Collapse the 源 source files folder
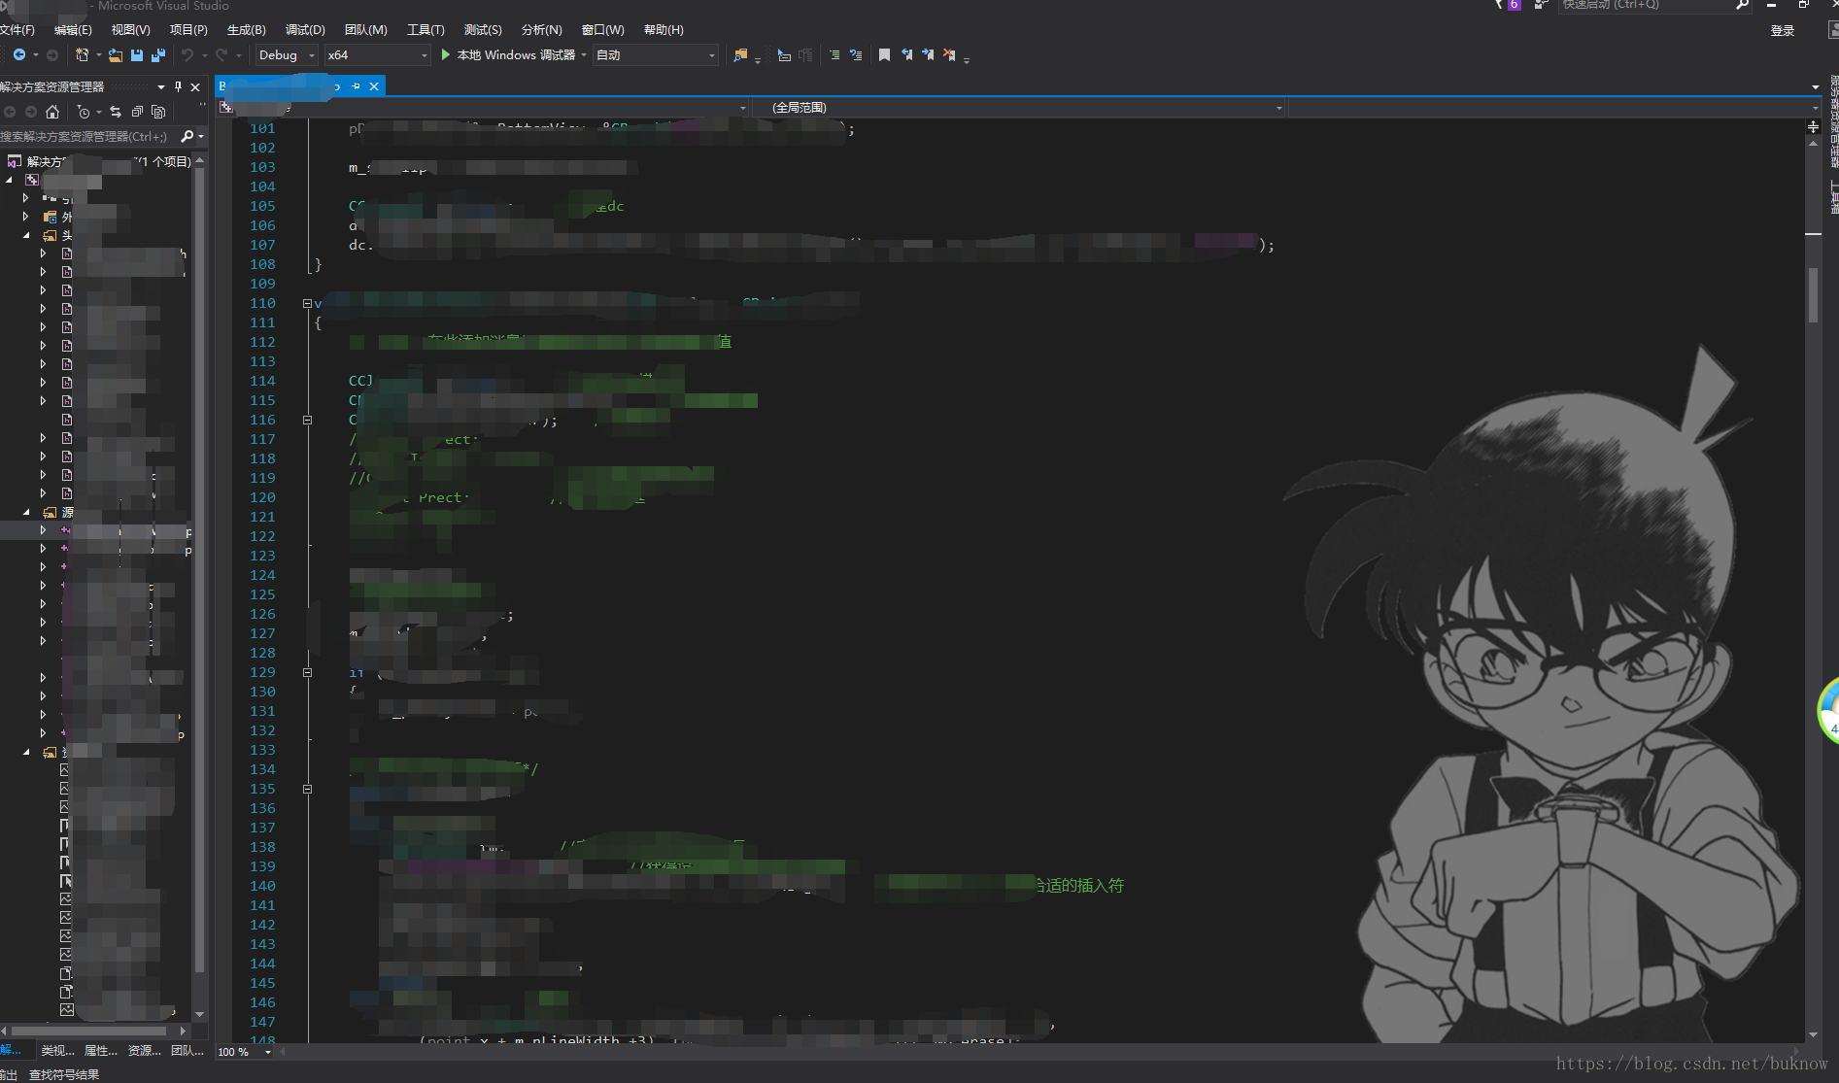Image resolution: width=1839 pixels, height=1083 pixels. (x=26, y=512)
